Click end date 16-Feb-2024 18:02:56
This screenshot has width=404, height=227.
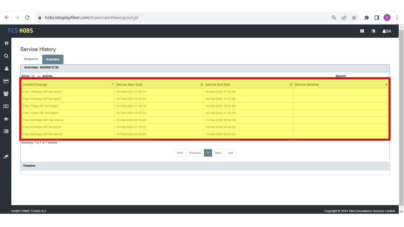220,106
